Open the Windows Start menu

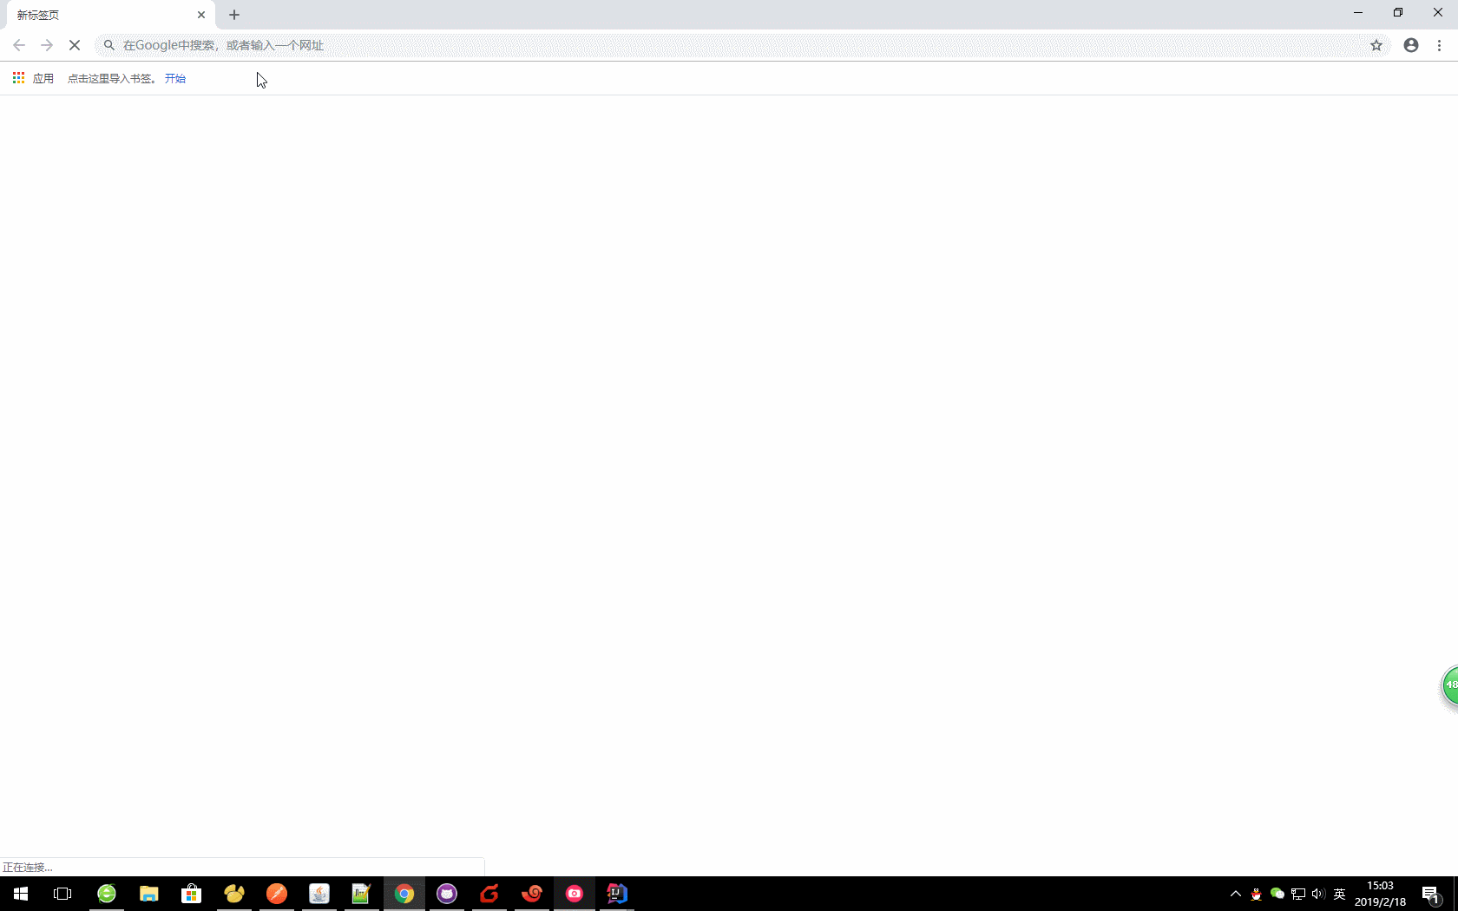(x=21, y=894)
